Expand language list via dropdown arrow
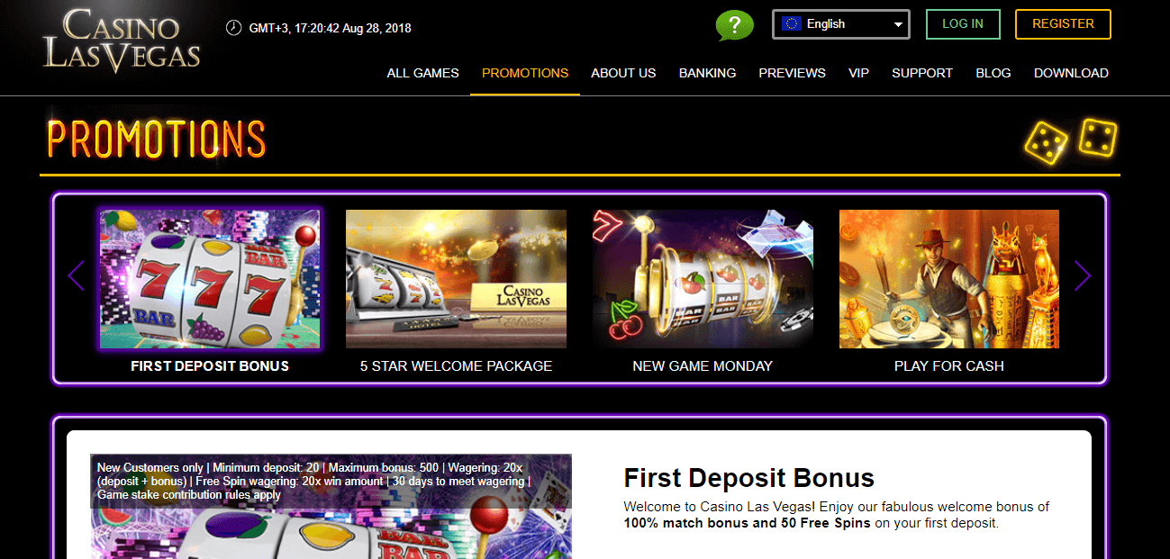Viewport: 1170px width, 559px height. pyautogui.click(x=898, y=25)
